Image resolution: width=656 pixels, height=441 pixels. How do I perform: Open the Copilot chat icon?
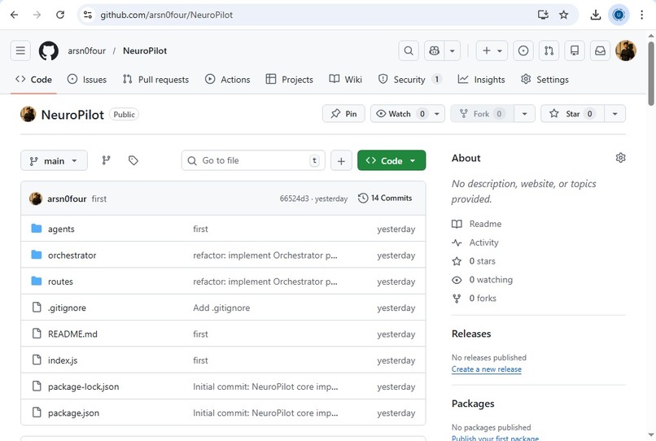coord(435,50)
